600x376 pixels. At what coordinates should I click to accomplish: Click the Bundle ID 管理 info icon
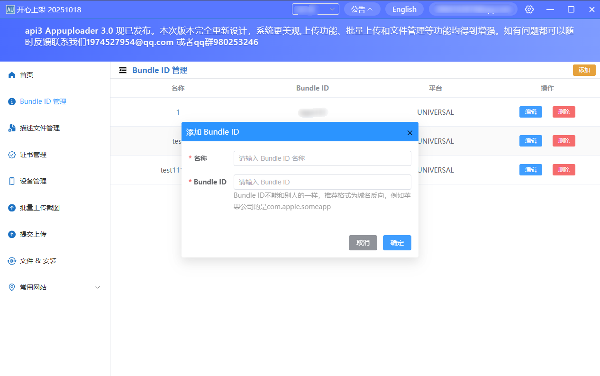coord(12,101)
